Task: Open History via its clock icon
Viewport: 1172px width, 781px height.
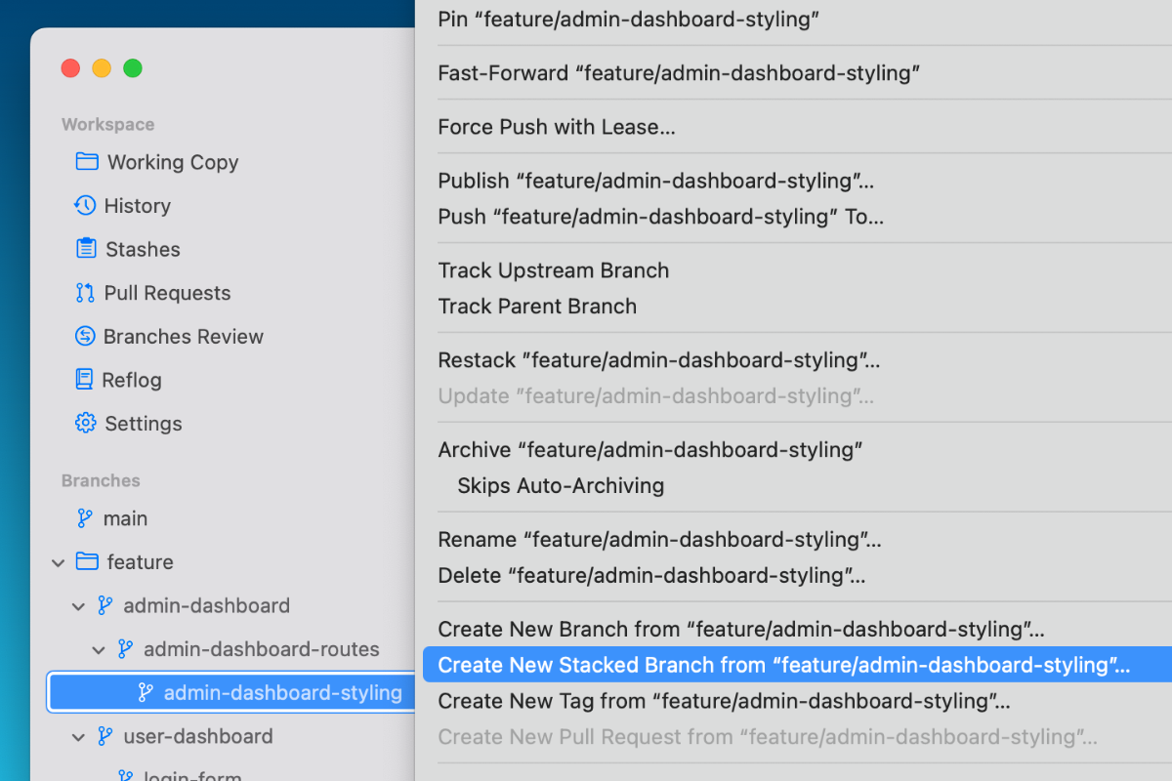Action: pos(86,206)
